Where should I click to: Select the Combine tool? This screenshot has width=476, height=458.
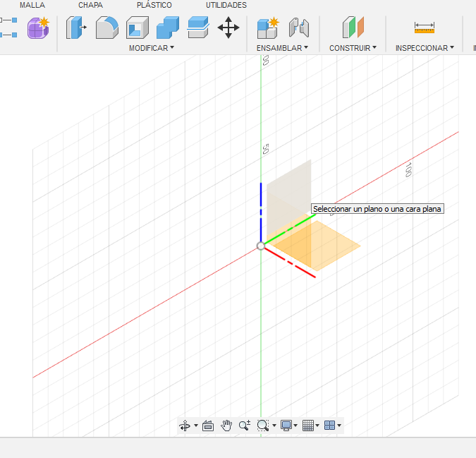[x=168, y=28]
